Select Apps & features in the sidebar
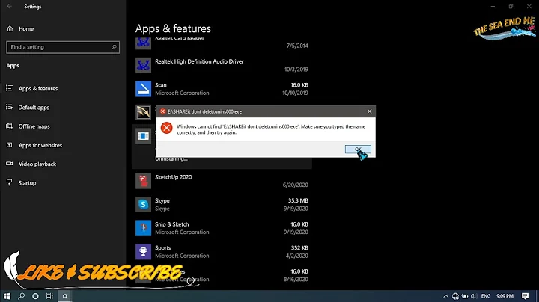The width and height of the screenshot is (539, 302). point(38,88)
